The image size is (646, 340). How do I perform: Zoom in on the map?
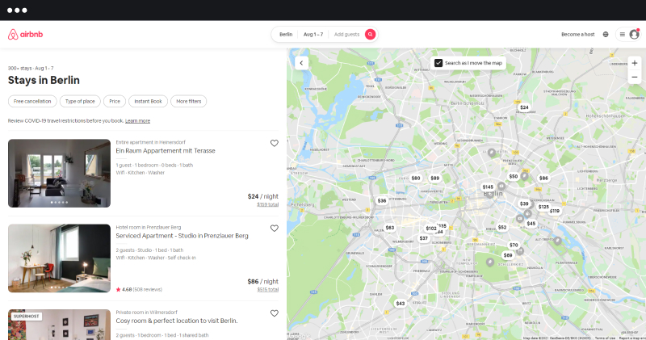coord(634,63)
